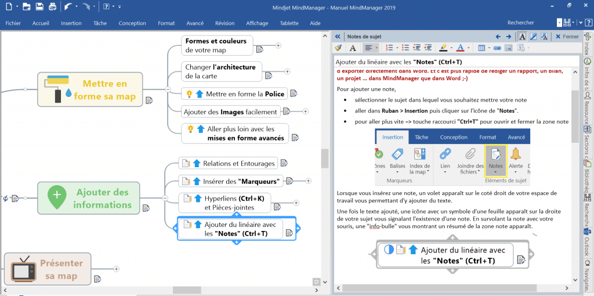This screenshot has height=296, width=594.
Task: Switch to the Accueil ribbon tab
Action: click(x=41, y=23)
